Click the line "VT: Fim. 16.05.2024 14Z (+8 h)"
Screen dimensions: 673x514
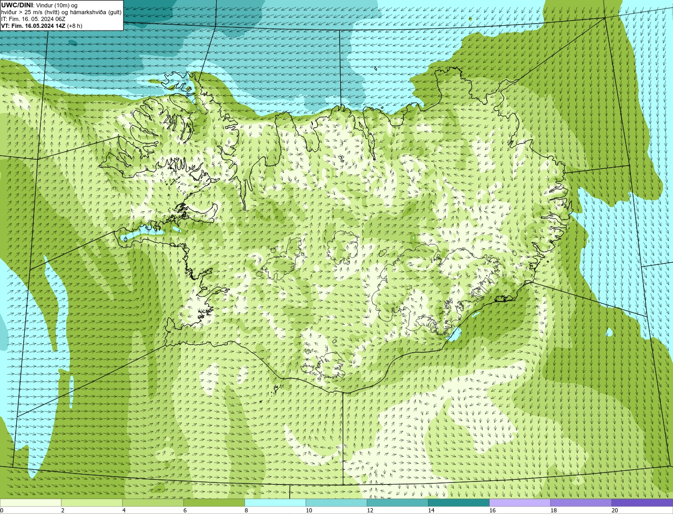(42, 26)
